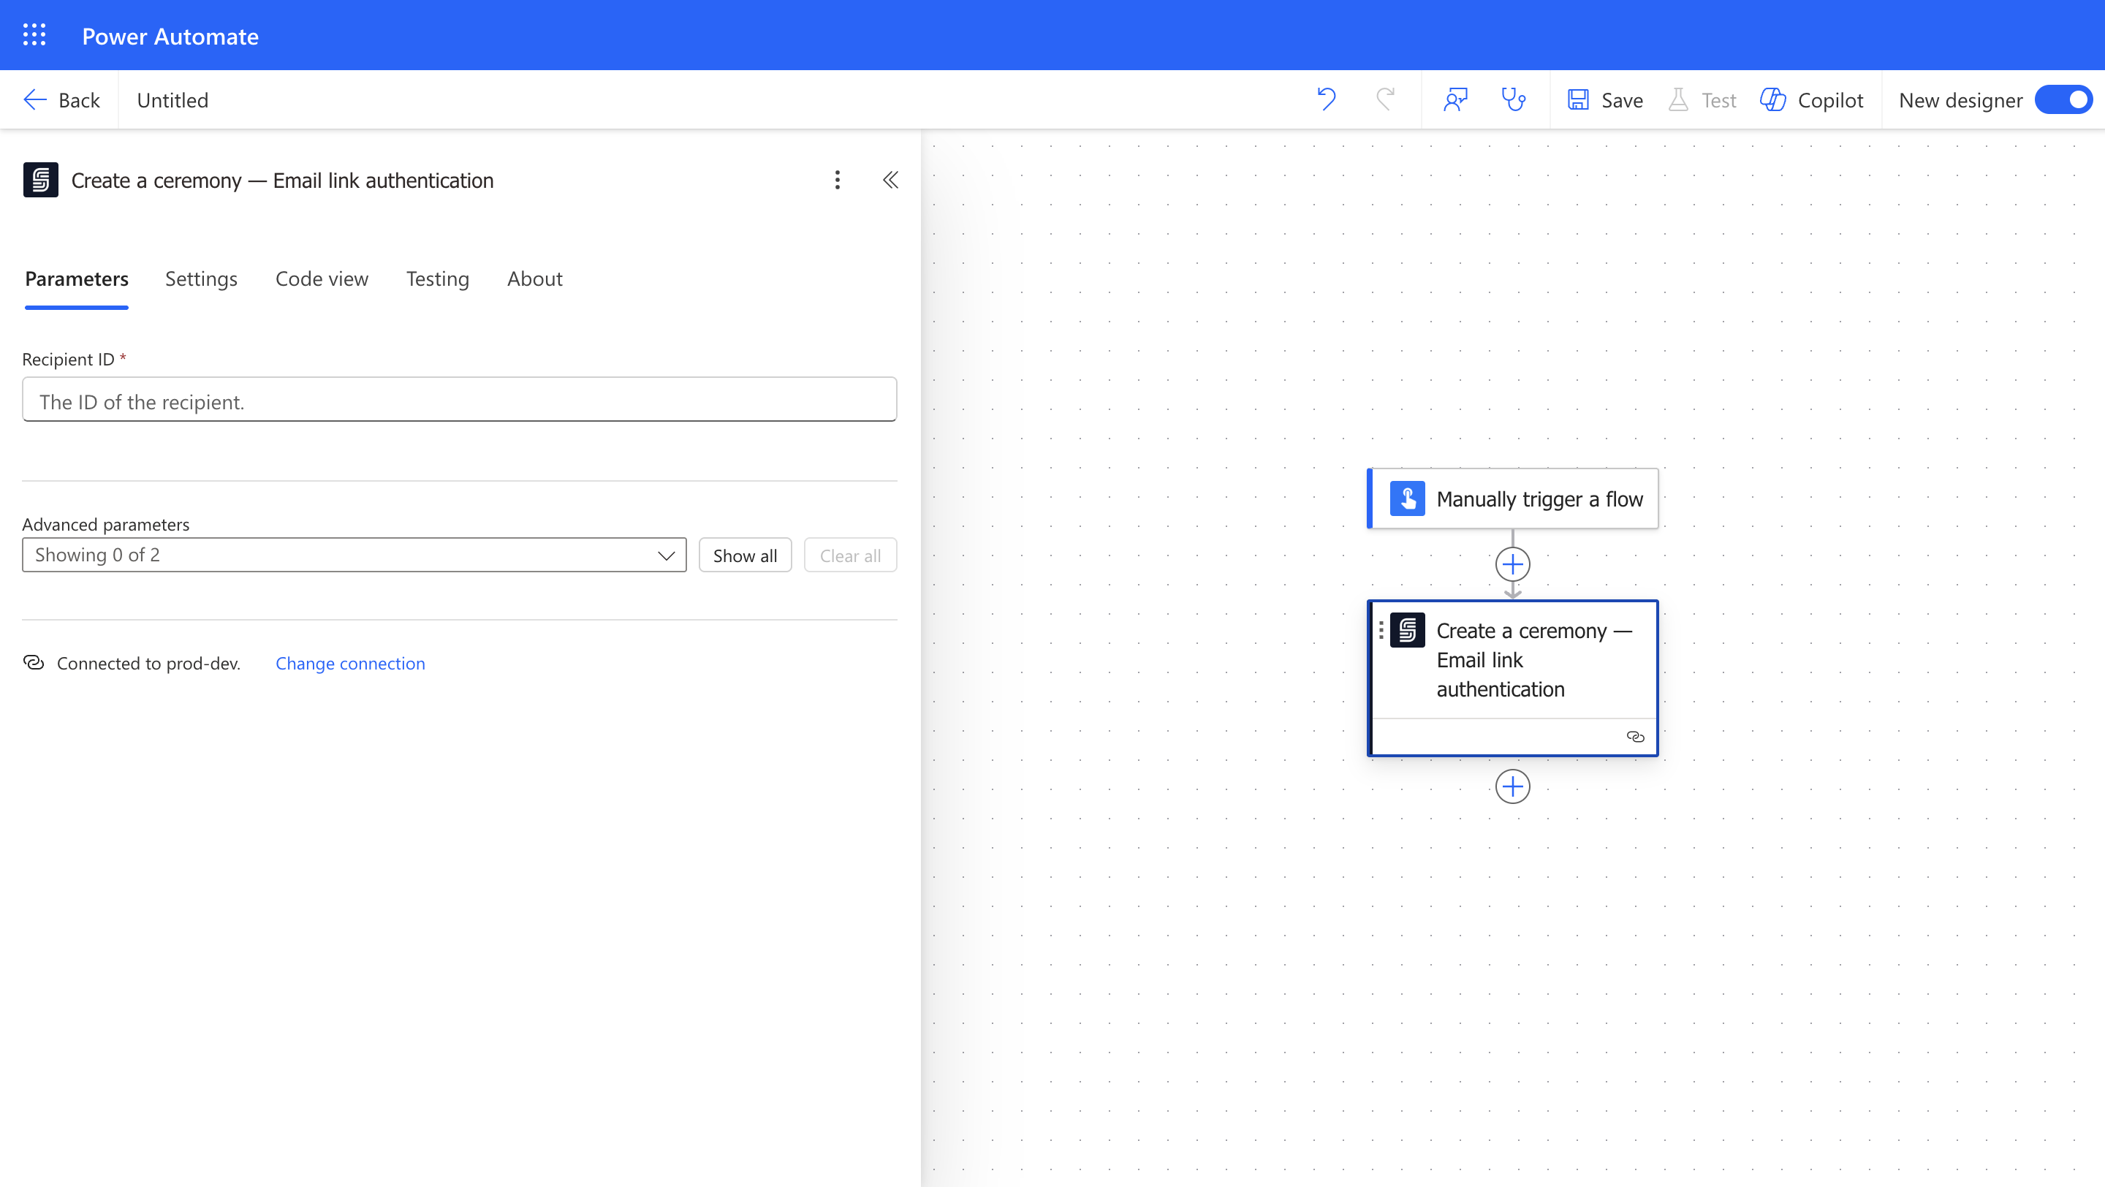
Task: Go back using the Back arrow
Action: click(x=61, y=99)
